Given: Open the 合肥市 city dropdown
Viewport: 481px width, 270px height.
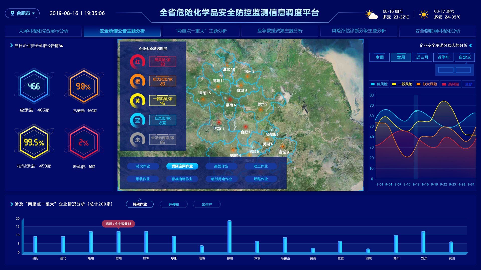Looking at the screenshot, I should 22,13.
